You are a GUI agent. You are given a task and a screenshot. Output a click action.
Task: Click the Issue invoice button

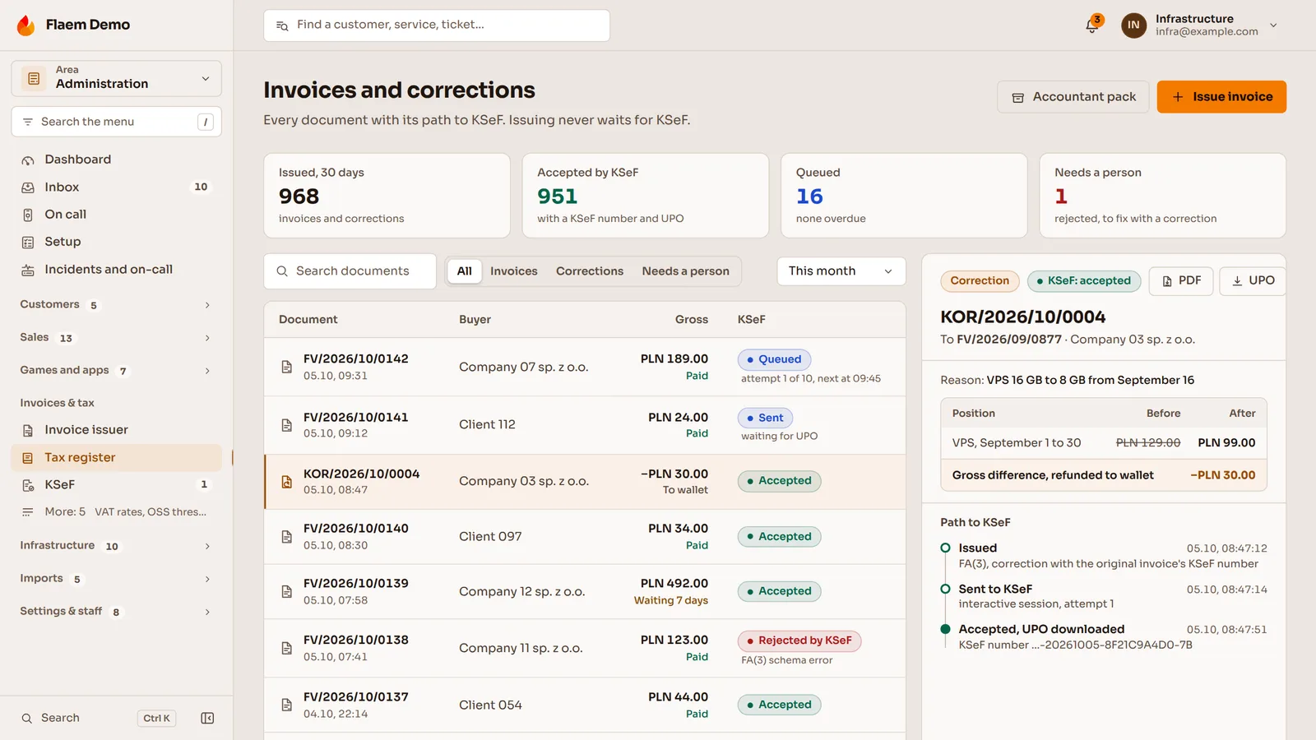click(x=1221, y=97)
